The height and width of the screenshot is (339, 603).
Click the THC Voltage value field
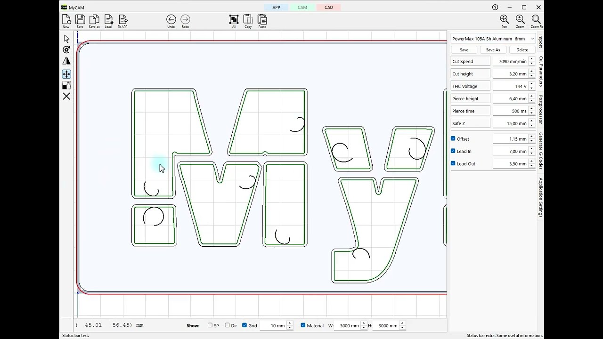tap(510, 86)
